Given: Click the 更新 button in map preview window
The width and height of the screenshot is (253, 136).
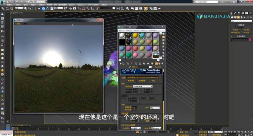Looking at the screenshot, I should 25,23.
